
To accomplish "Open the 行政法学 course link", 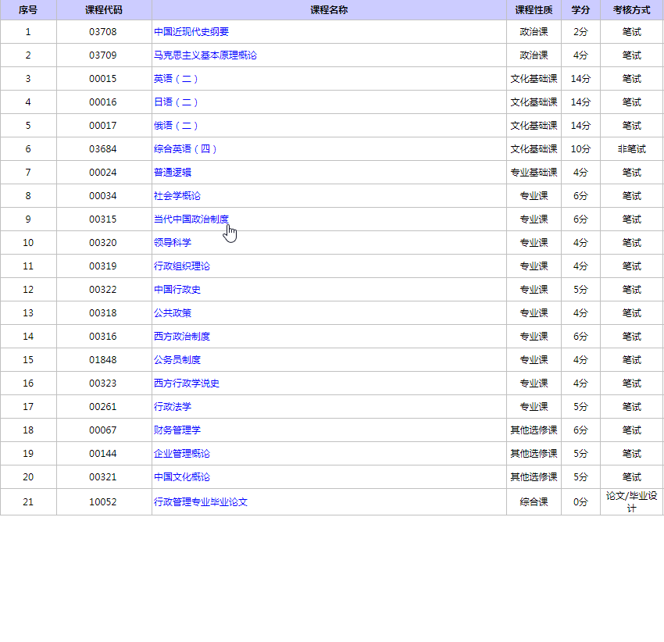I will coord(173,407).
